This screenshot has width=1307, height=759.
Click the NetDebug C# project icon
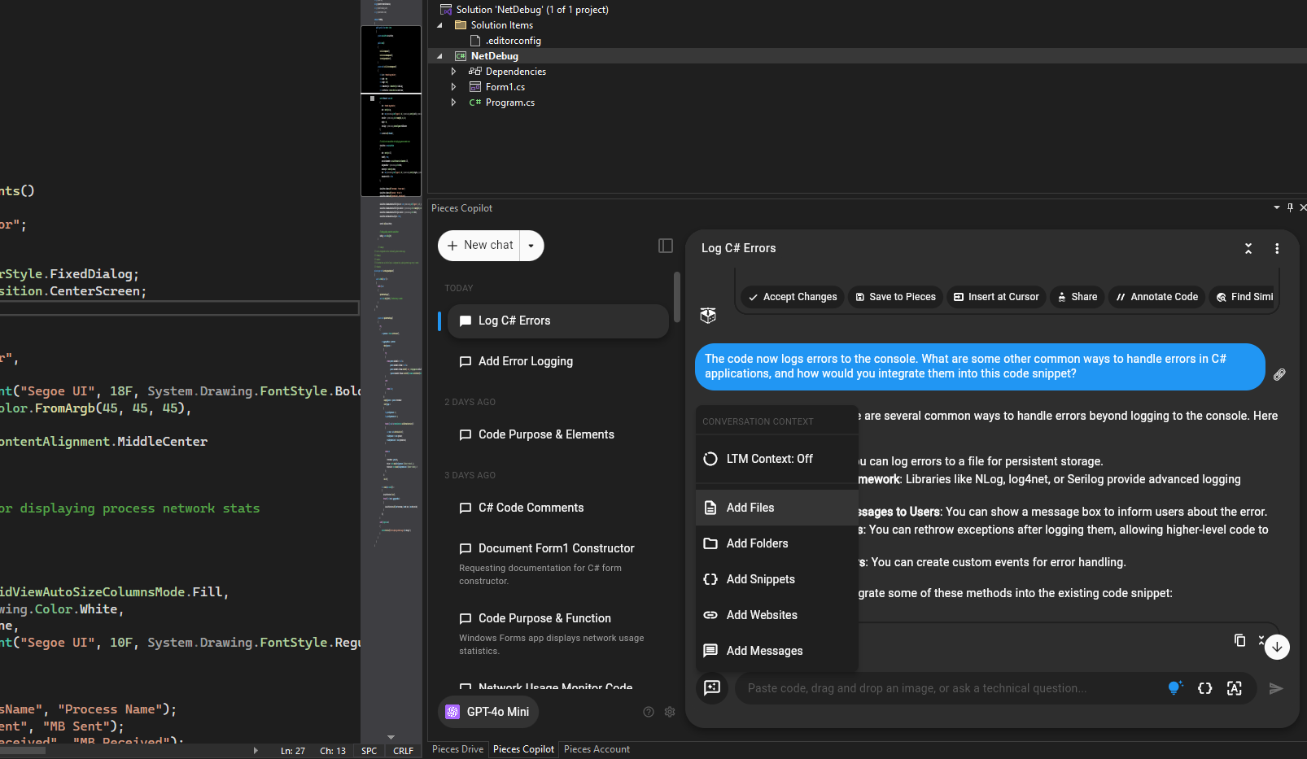coord(461,56)
